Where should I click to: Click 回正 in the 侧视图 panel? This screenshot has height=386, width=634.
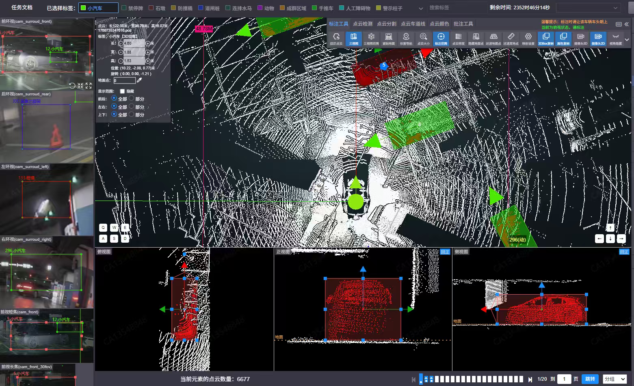624,252
